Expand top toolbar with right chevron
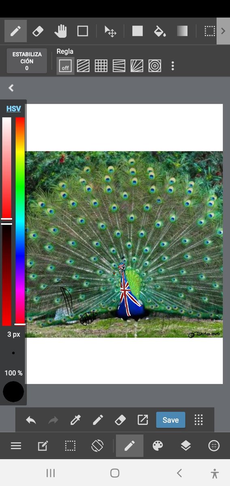This screenshot has height=486, width=230. 223,31
